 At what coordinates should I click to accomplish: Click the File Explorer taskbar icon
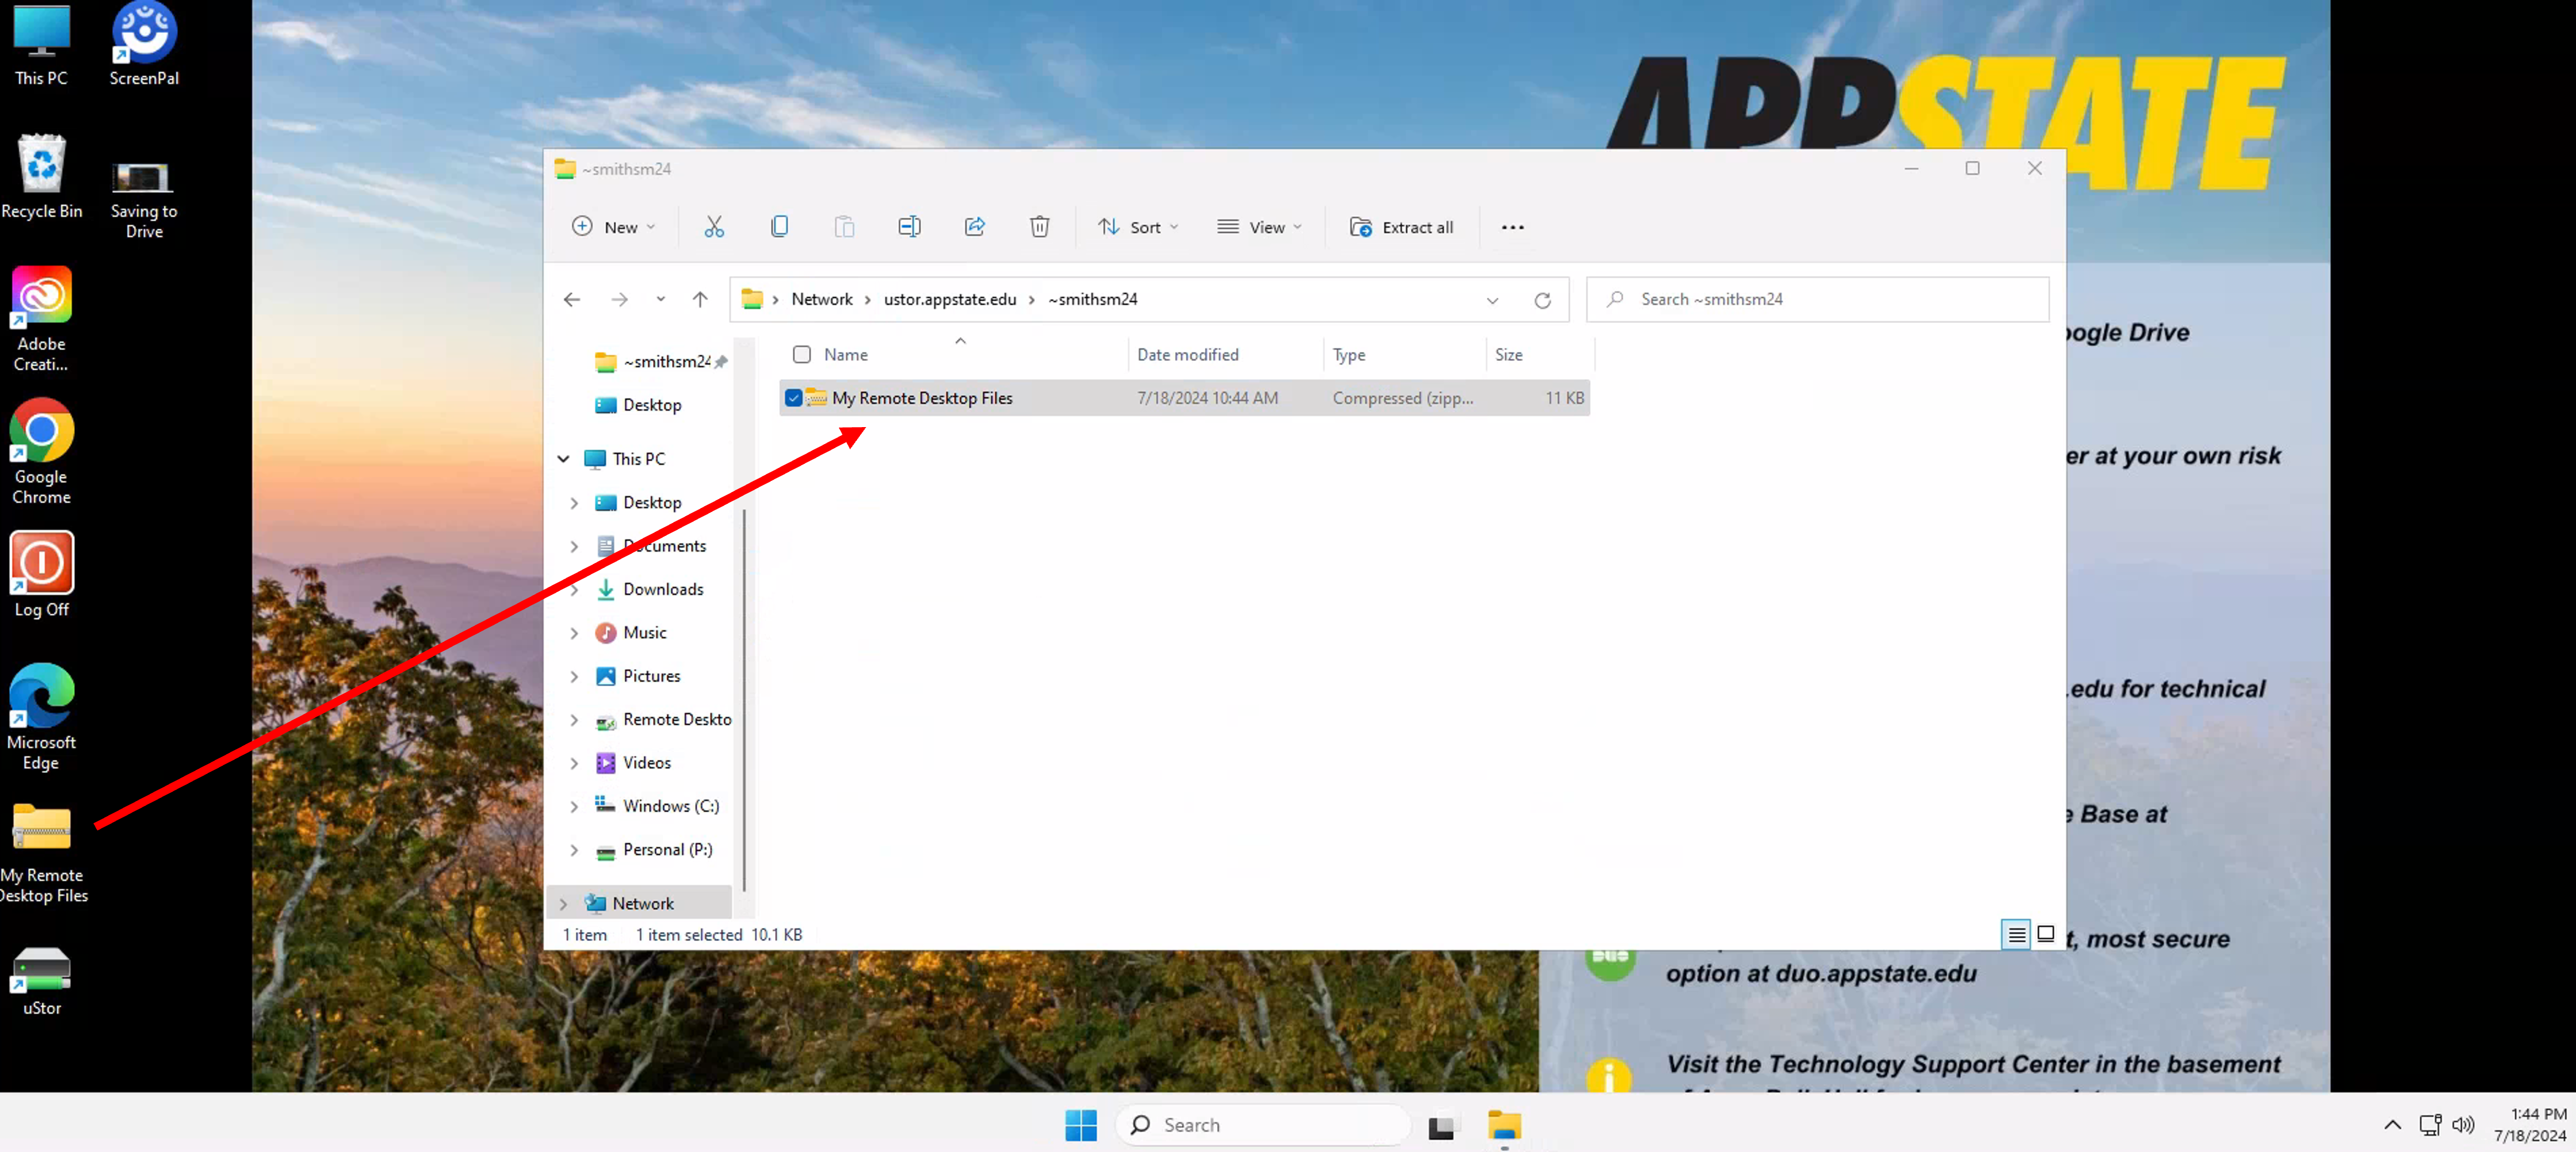click(x=1504, y=1125)
